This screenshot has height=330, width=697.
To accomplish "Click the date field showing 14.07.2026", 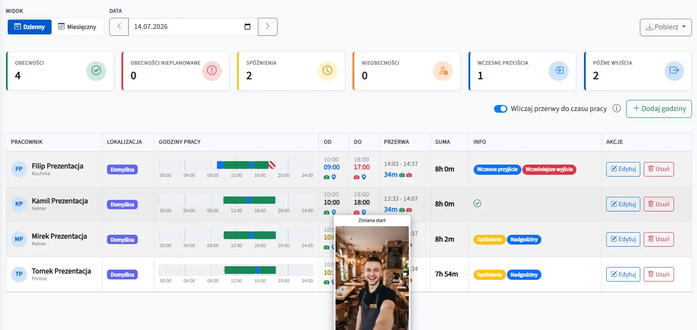I will point(193,27).
